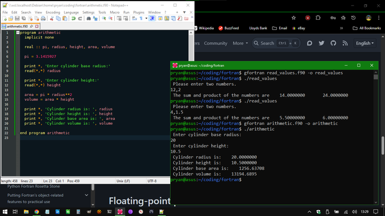Open Find with binoculars icon
This screenshot has height=216, width=385.
[88, 19]
